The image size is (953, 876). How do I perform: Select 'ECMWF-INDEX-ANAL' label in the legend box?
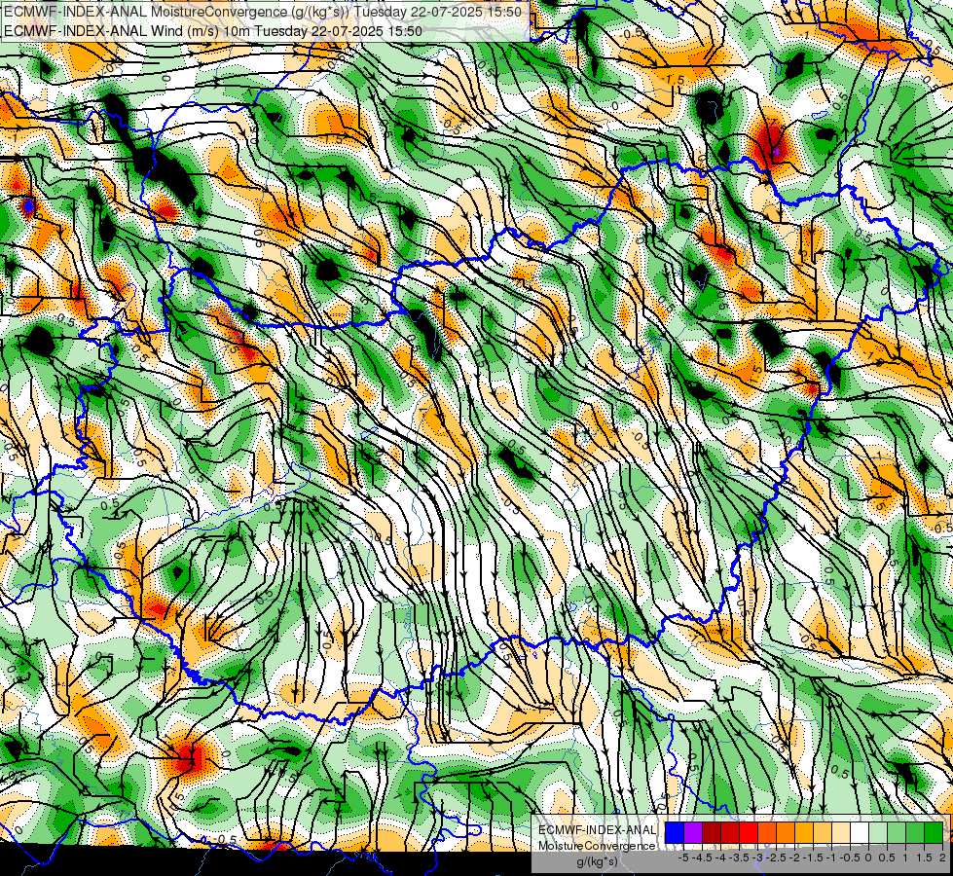pos(597,830)
